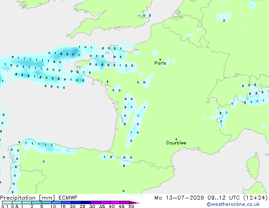Select the Dourbies location dot marker

176,139
